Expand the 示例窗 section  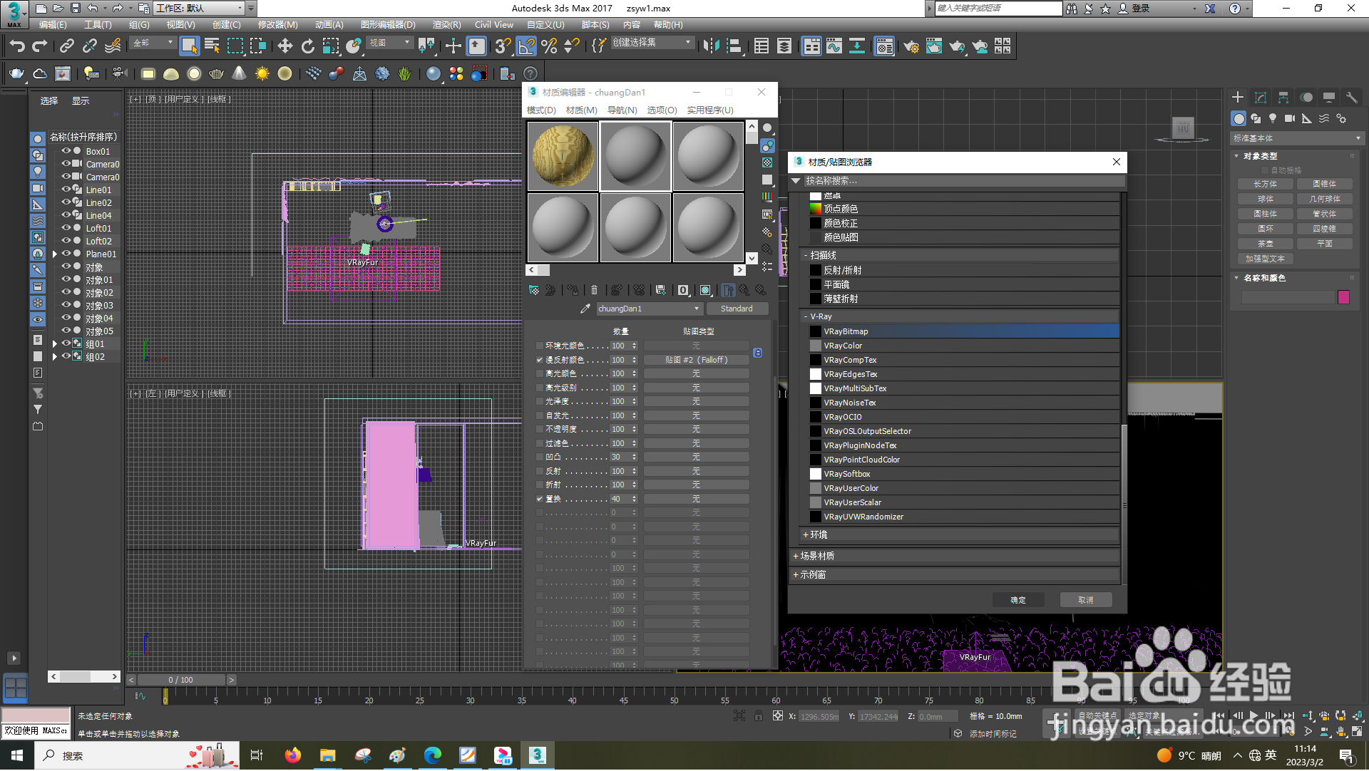click(x=796, y=574)
